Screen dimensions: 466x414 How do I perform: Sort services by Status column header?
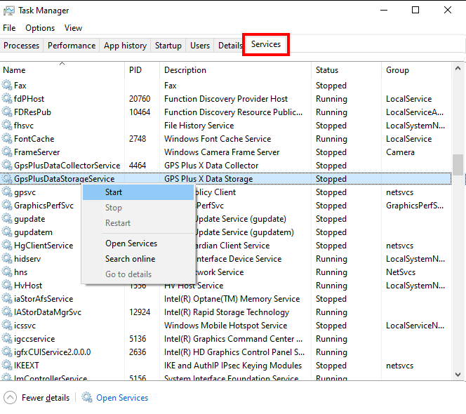point(327,70)
